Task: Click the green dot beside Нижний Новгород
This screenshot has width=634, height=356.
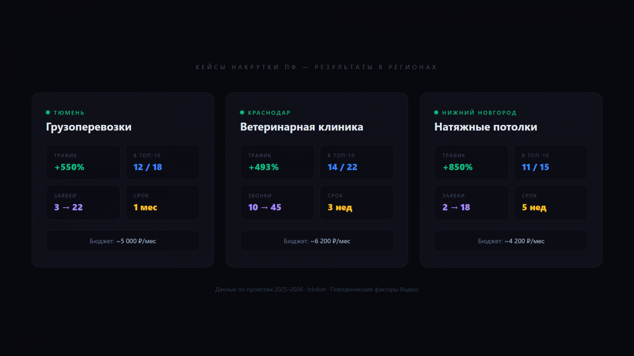Action: [x=436, y=113]
